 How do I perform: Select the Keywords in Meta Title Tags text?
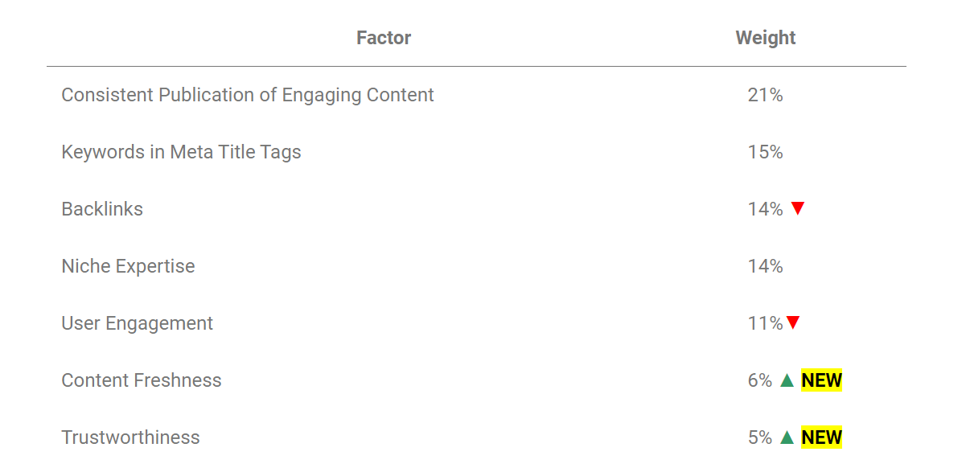(181, 152)
